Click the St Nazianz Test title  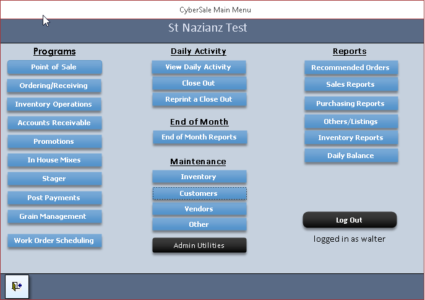click(x=208, y=28)
